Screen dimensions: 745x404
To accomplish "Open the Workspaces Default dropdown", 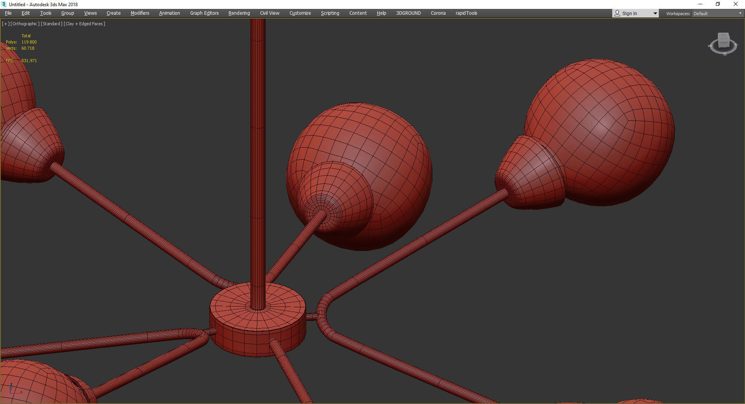I will (717, 14).
